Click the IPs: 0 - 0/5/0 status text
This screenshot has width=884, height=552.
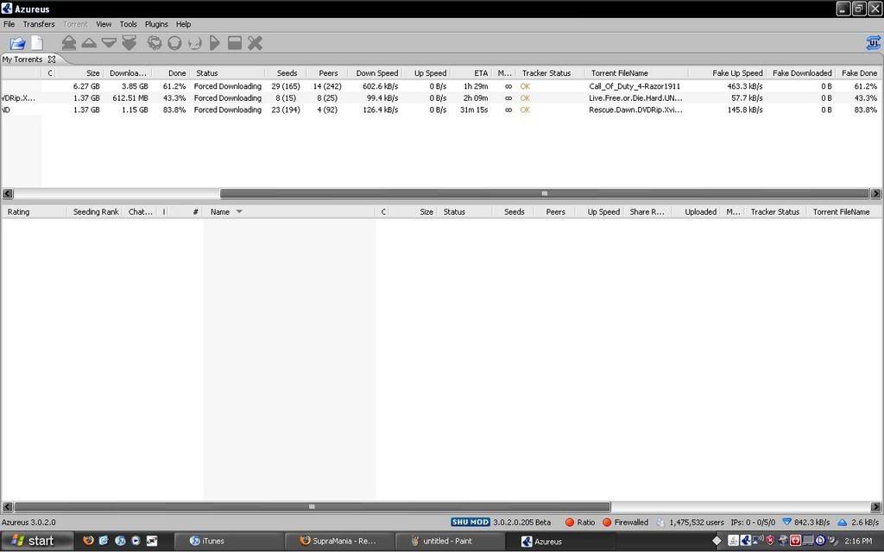click(753, 522)
